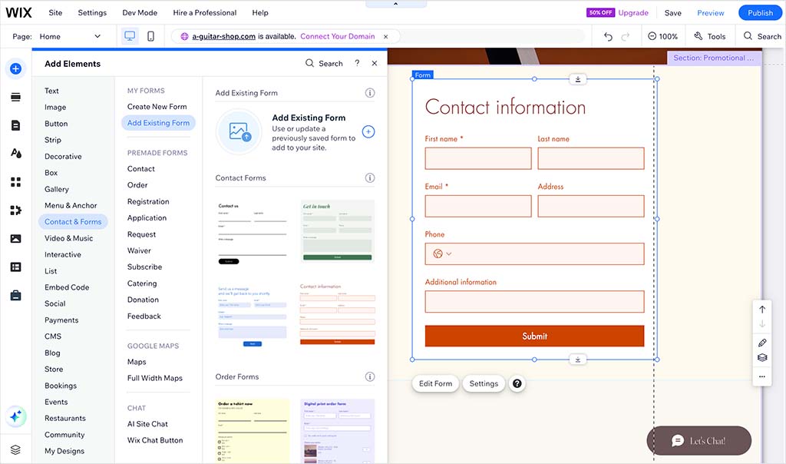This screenshot has height=464, width=786.
Task: Click the Publish button
Action: click(760, 13)
